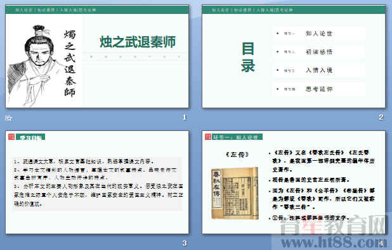The height and width of the screenshot is (250, 392).
Task: Click the green 环节一 知人论世 label
Action: 237,137
